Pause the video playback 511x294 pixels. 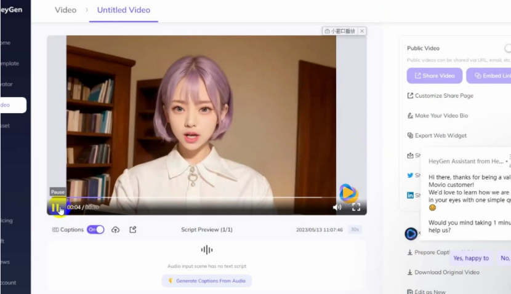click(55, 207)
